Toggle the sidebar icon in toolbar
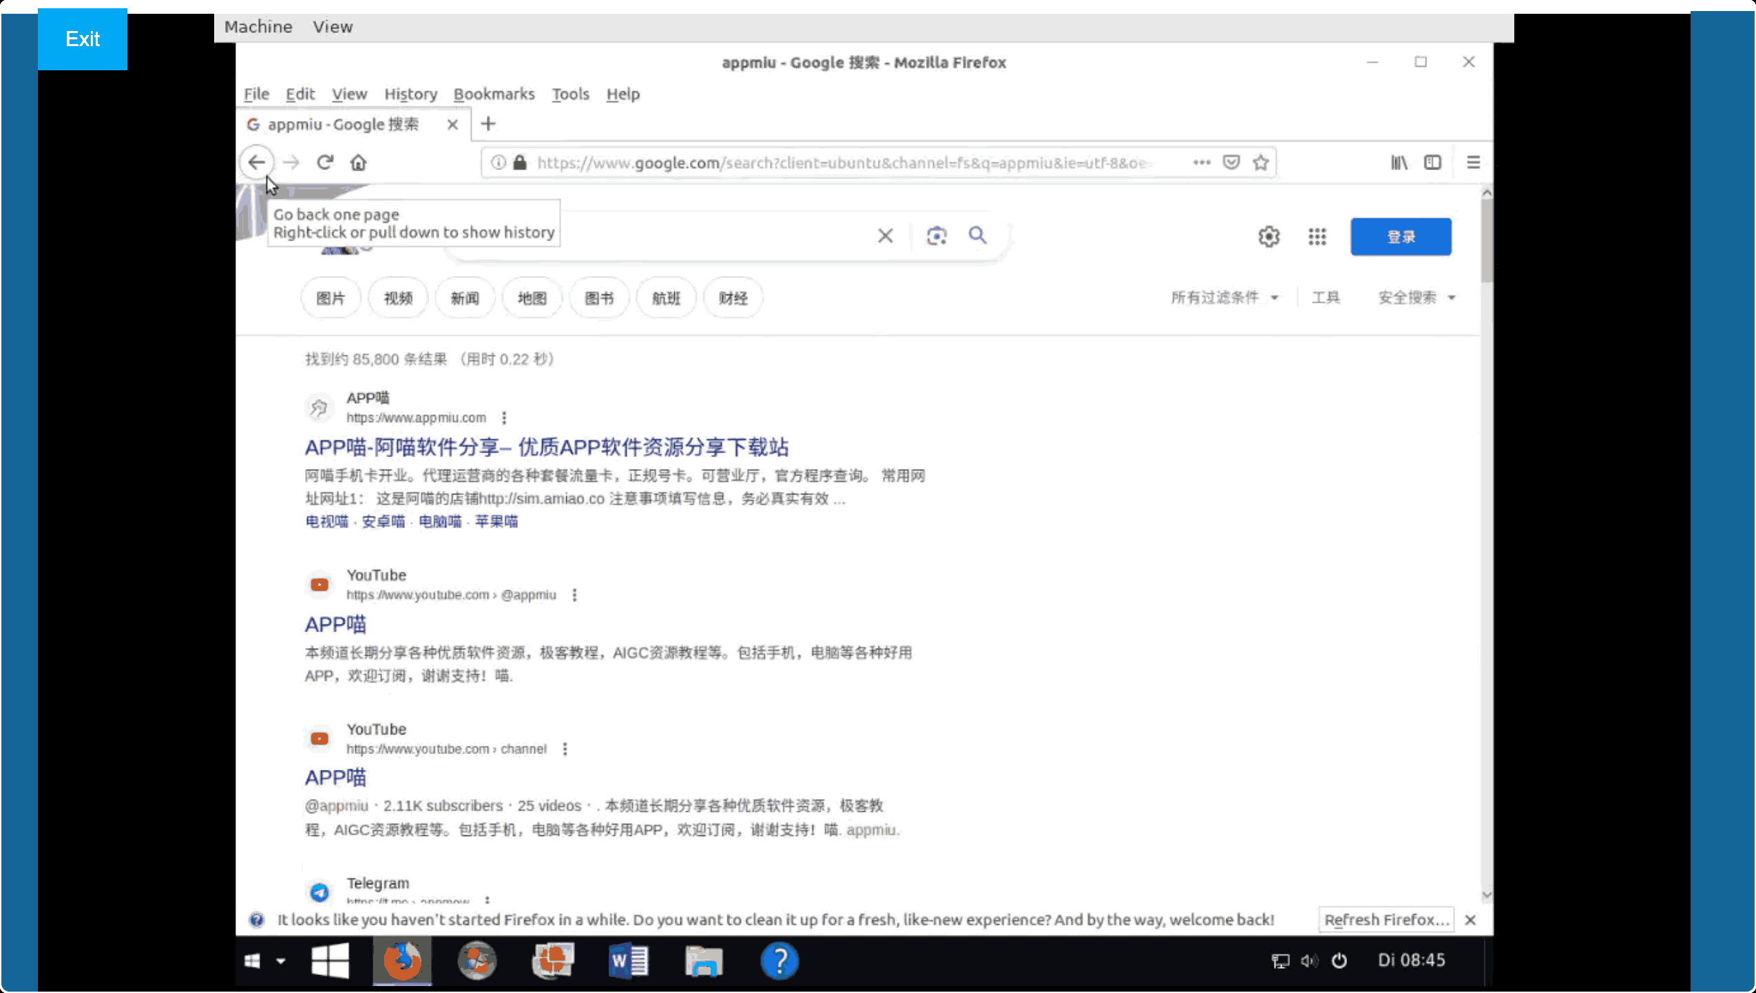The width and height of the screenshot is (1756, 993). [1433, 163]
